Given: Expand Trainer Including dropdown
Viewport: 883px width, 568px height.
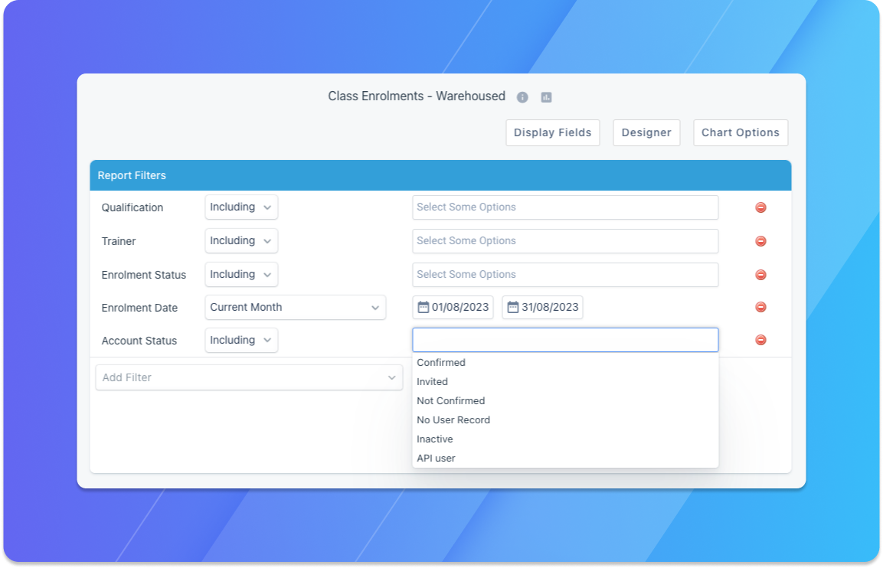Looking at the screenshot, I should 241,241.
